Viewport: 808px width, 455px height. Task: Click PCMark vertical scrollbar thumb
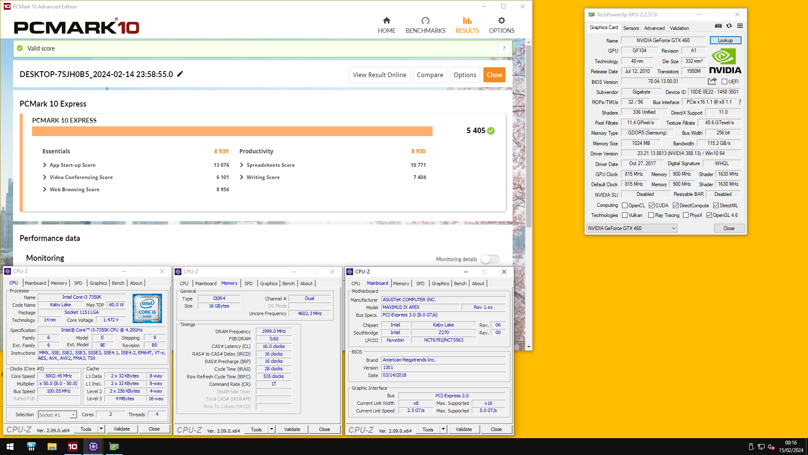pyautogui.click(x=529, y=136)
